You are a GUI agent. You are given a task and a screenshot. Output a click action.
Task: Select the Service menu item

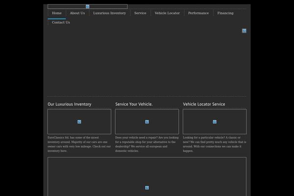click(140, 13)
